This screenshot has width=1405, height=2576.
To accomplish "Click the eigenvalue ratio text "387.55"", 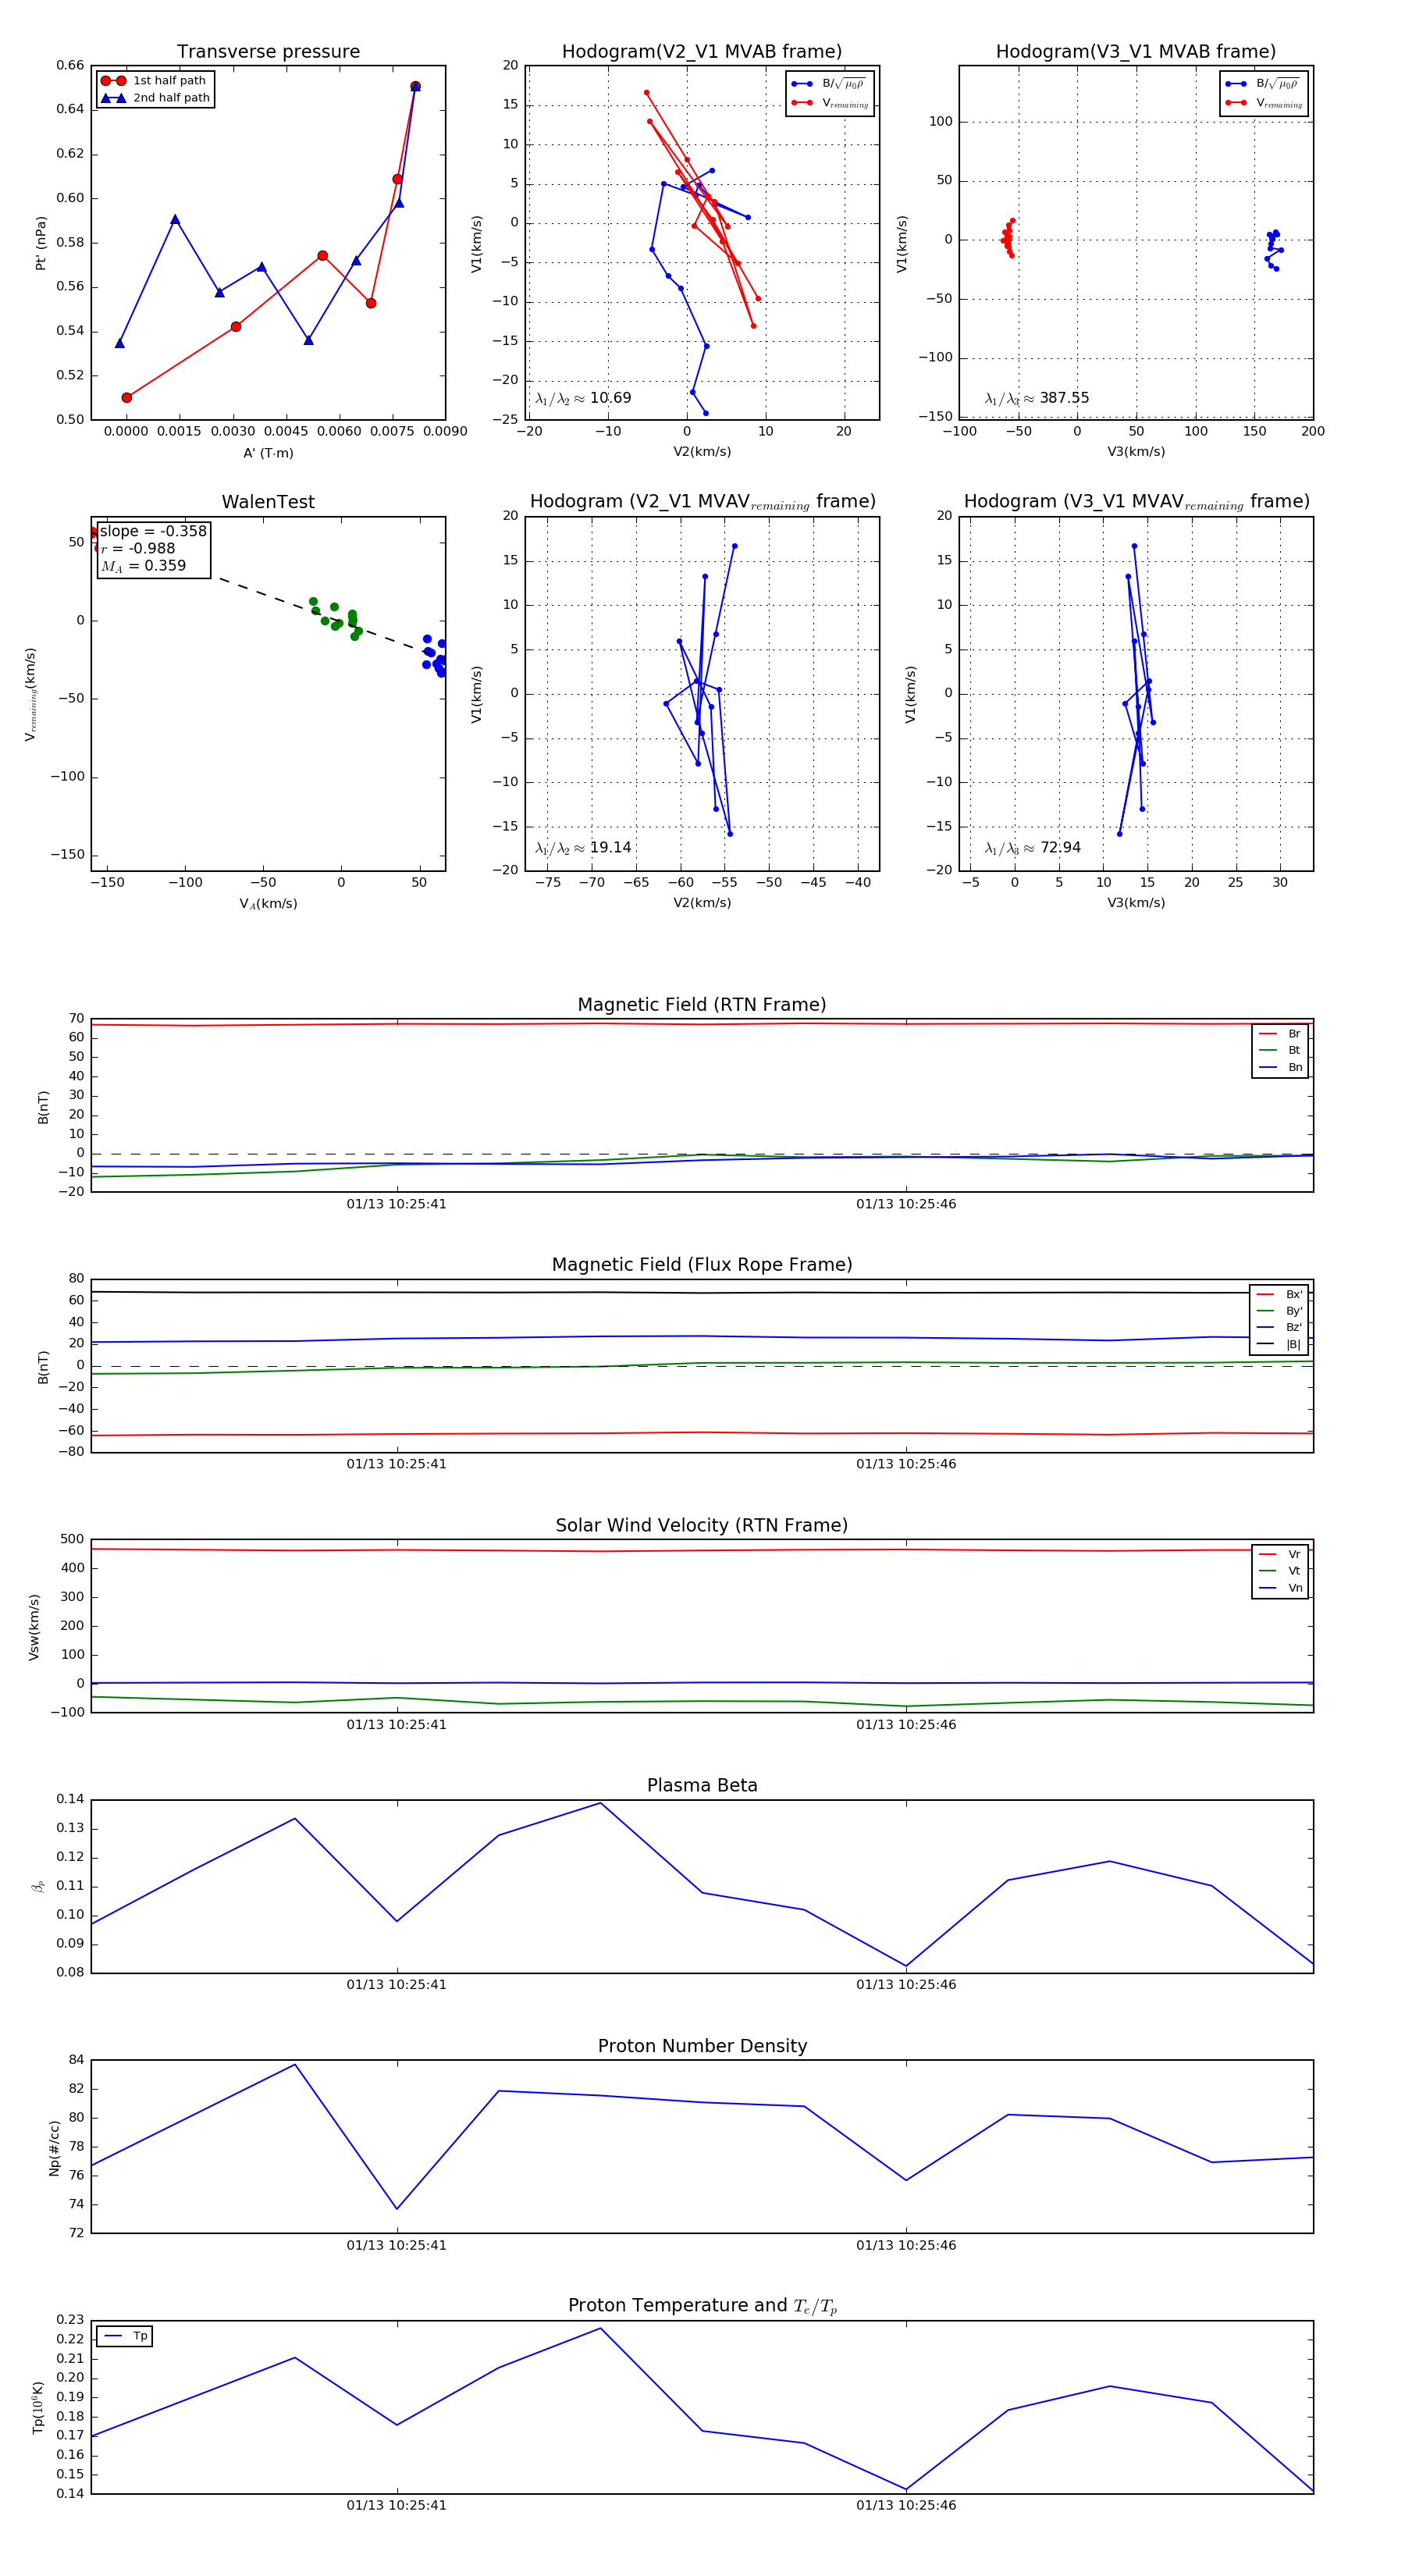I will point(1064,398).
